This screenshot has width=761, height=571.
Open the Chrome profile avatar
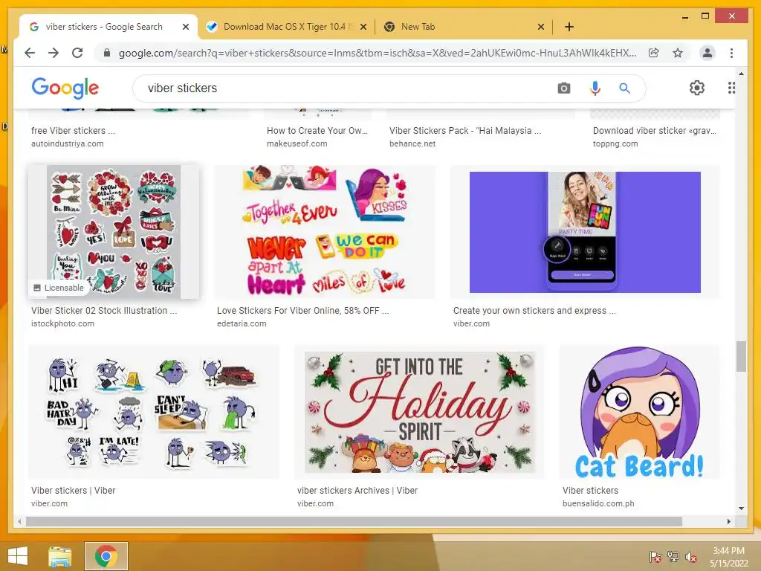coord(707,53)
